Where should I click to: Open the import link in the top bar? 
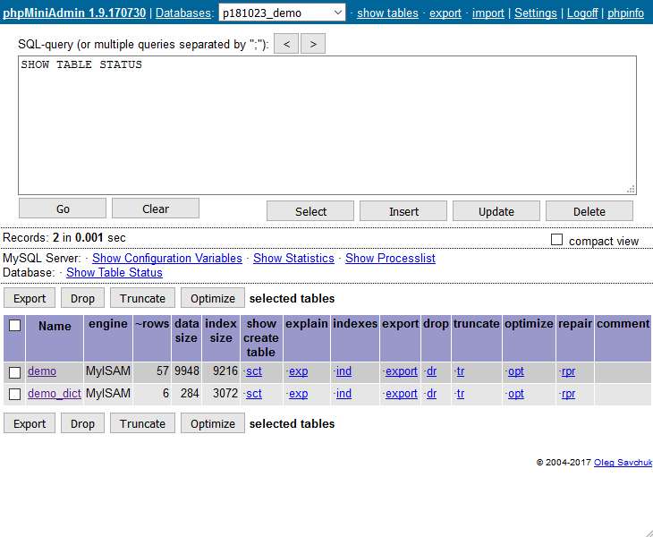coord(488,13)
